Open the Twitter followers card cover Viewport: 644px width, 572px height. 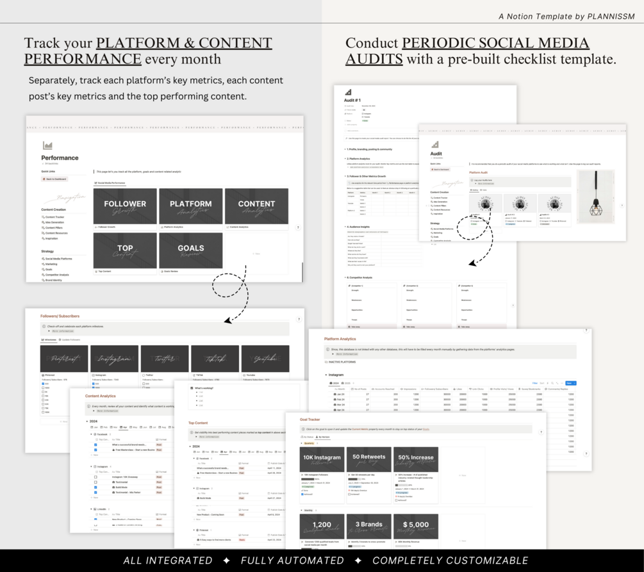pos(165,359)
